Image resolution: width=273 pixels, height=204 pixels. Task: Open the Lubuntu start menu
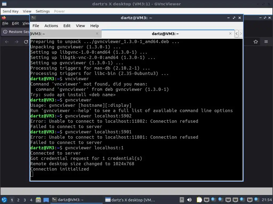pyautogui.click(x=4, y=200)
